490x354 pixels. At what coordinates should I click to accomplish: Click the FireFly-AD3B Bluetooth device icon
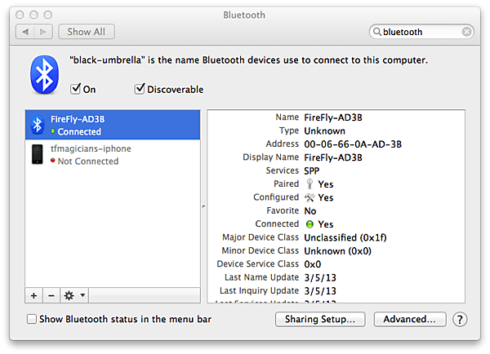pos(37,125)
